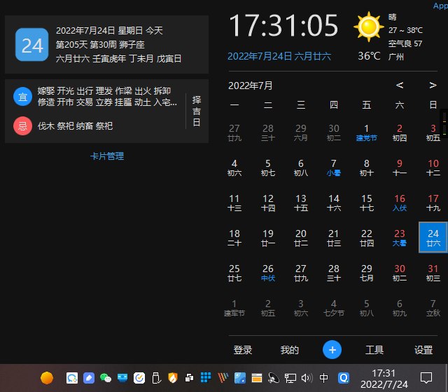
Task: Click the satellite dish tray icon
Action: 274,378
